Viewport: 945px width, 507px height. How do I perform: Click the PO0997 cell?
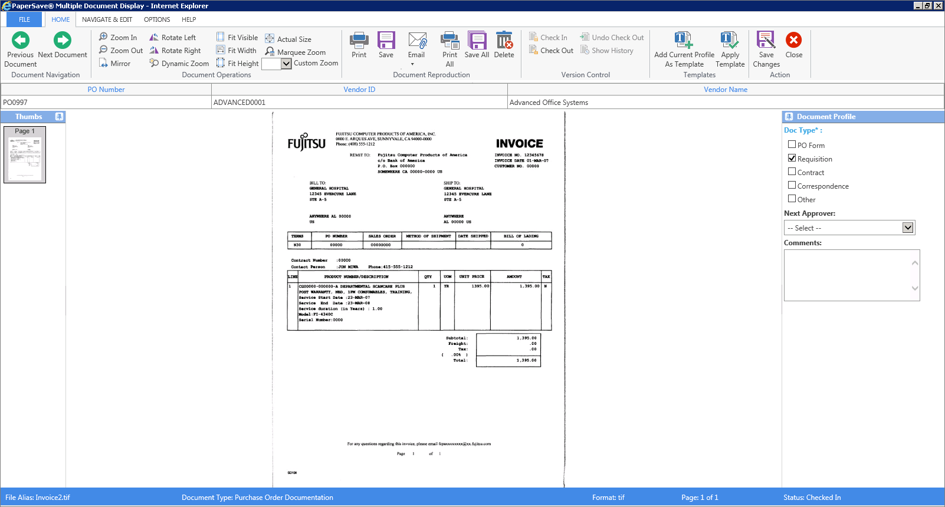pos(106,103)
